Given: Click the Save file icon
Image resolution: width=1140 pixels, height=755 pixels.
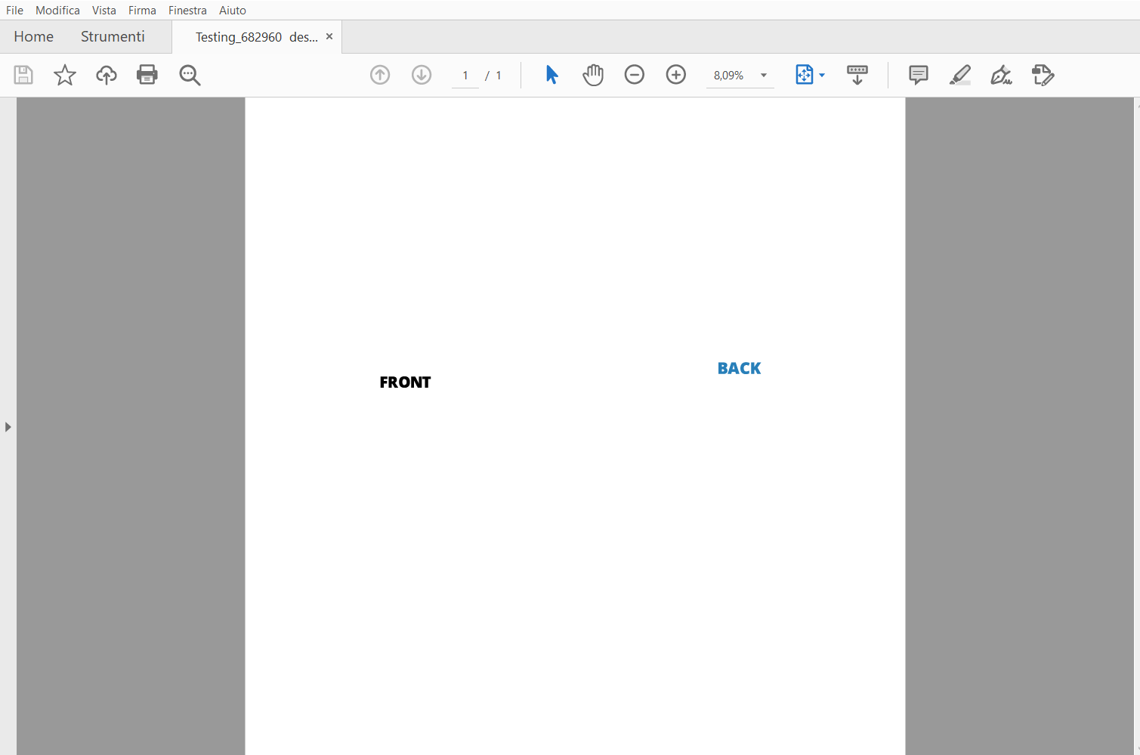Looking at the screenshot, I should coord(23,75).
